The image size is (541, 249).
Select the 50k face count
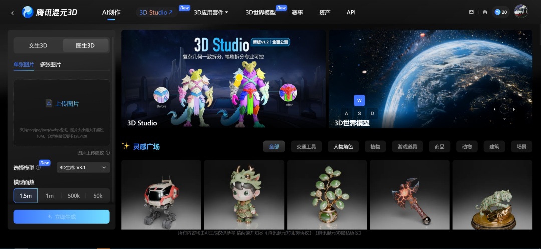click(98, 195)
